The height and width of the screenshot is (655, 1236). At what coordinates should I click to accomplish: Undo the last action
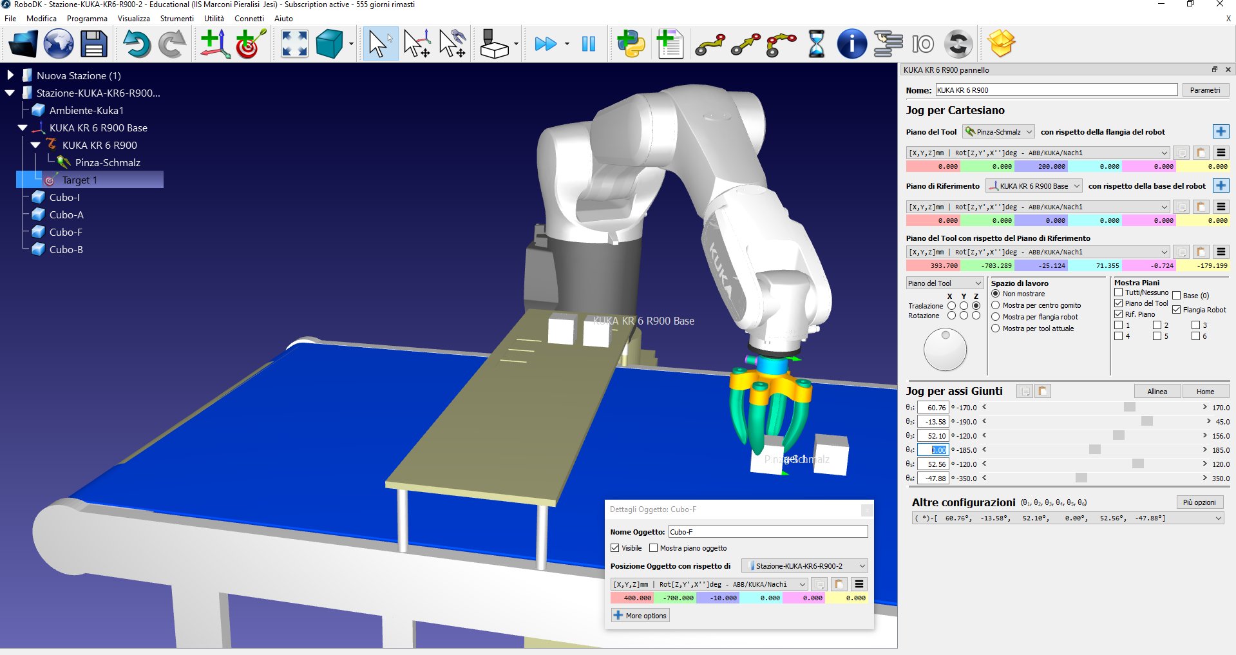[x=137, y=44]
